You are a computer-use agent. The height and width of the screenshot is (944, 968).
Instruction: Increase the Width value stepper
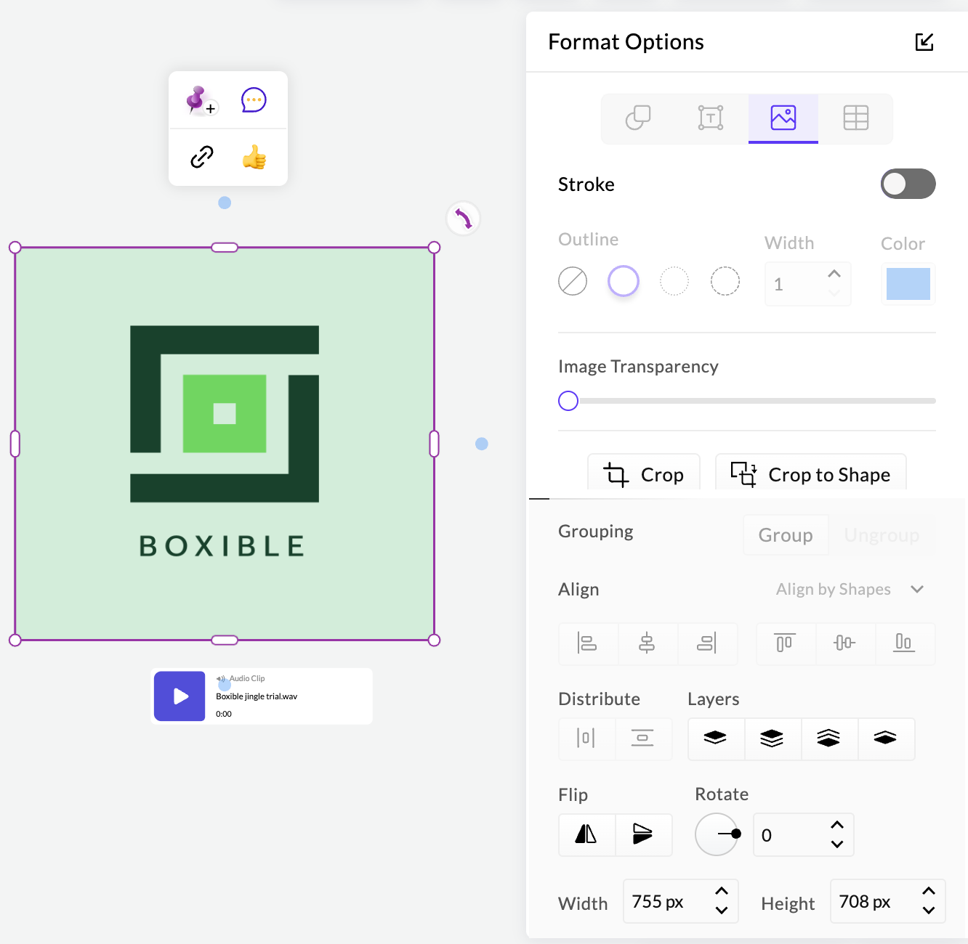point(722,891)
